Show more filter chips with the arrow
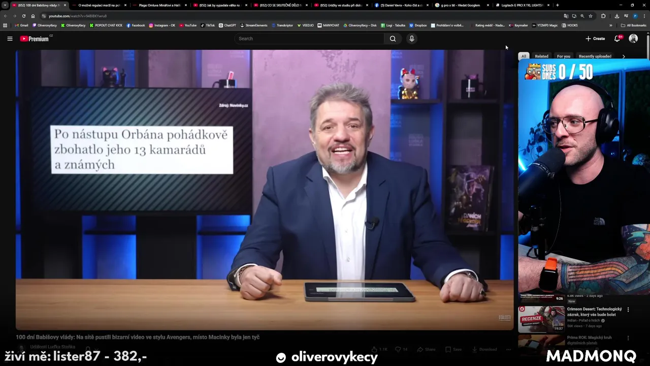The height and width of the screenshot is (366, 650). pos(624,56)
